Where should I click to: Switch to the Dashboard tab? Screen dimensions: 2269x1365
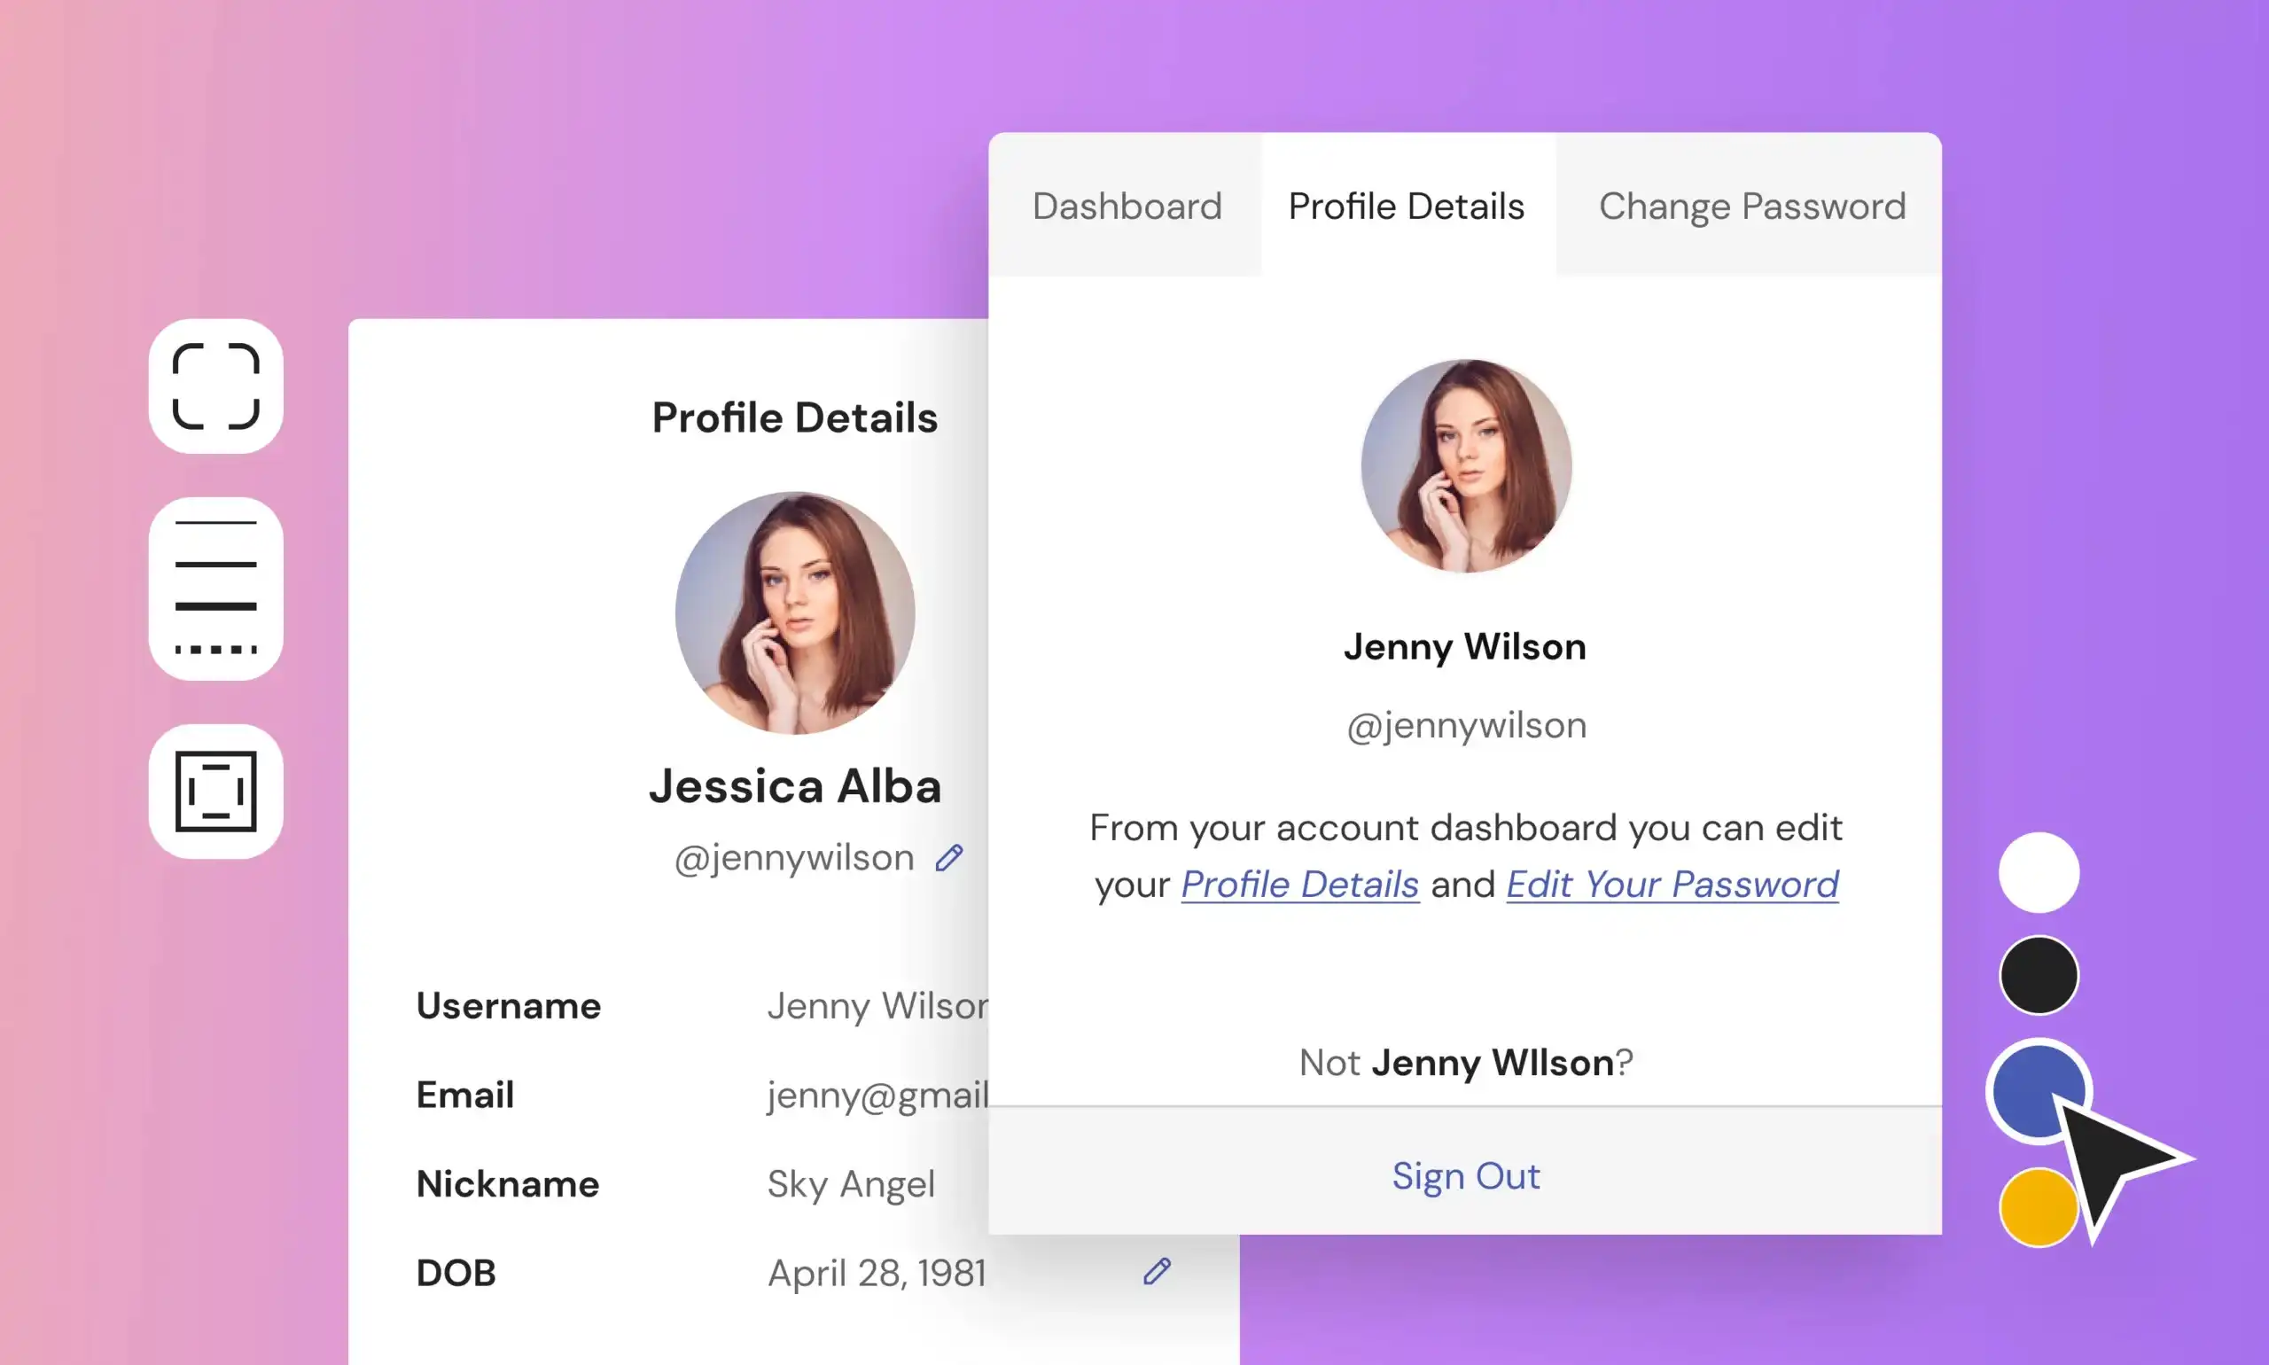click(1127, 206)
